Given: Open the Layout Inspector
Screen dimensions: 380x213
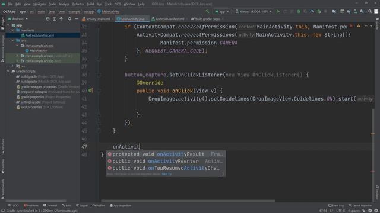Looking at the screenshot, I should pyautogui.click(x=360, y=205).
